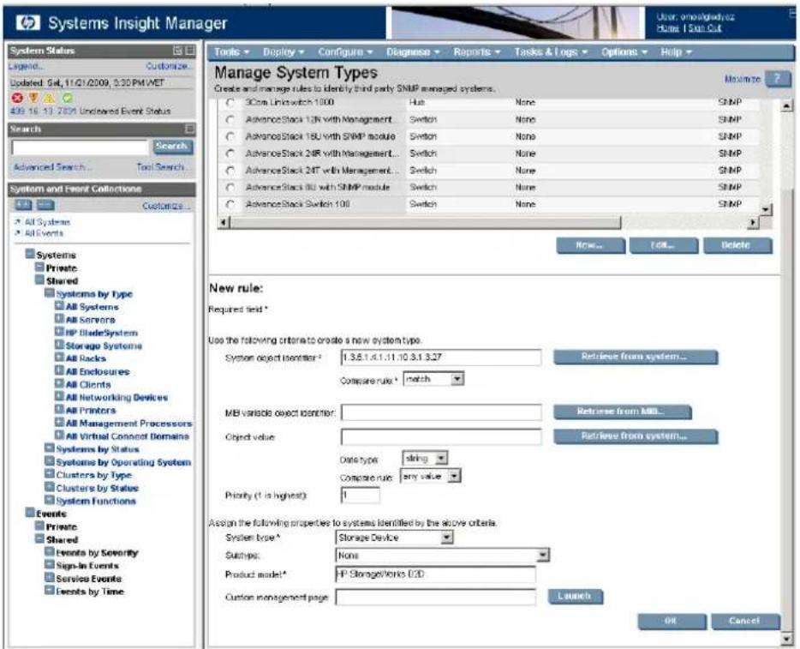Click the Maximize link
This screenshot has width=800, height=649.
[x=743, y=79]
